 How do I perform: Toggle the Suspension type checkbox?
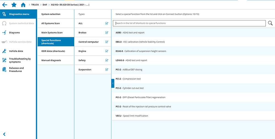tap(107, 69)
